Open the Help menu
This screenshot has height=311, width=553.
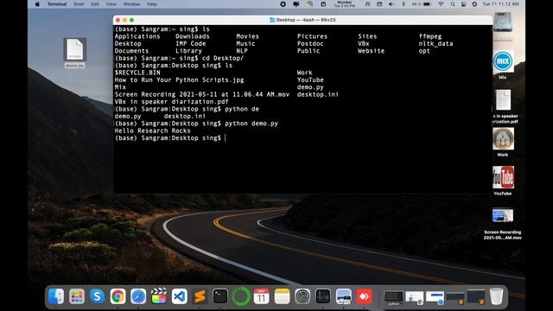pyautogui.click(x=152, y=4)
